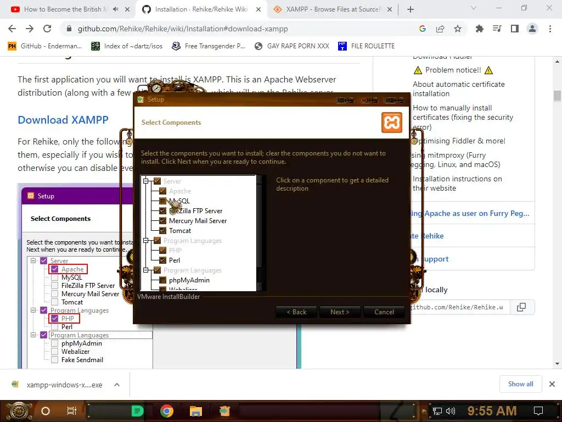
Task: Open Chrome extensions puzzle icon
Action: [x=479, y=29]
